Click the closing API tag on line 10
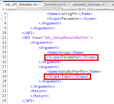Image resolution: width=114 pixels, height=104 pixels. [x=28, y=33]
